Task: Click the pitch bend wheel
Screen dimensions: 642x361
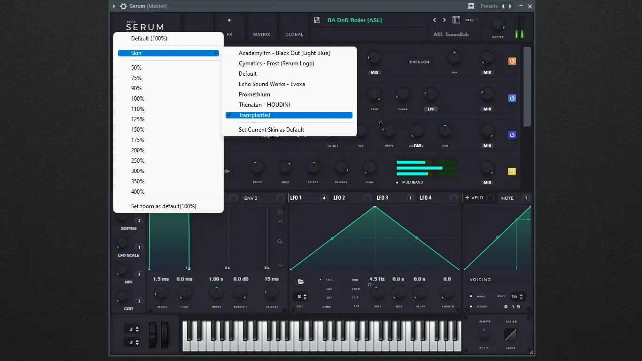Action: (x=153, y=335)
